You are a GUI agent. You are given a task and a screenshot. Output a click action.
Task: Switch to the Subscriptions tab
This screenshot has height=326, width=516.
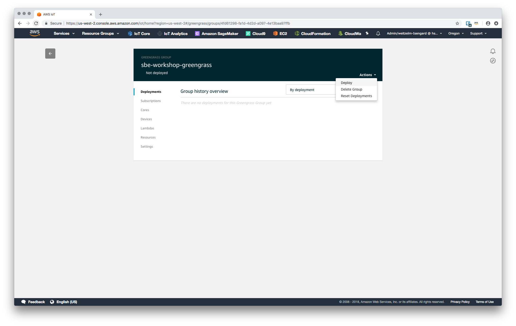tap(151, 101)
